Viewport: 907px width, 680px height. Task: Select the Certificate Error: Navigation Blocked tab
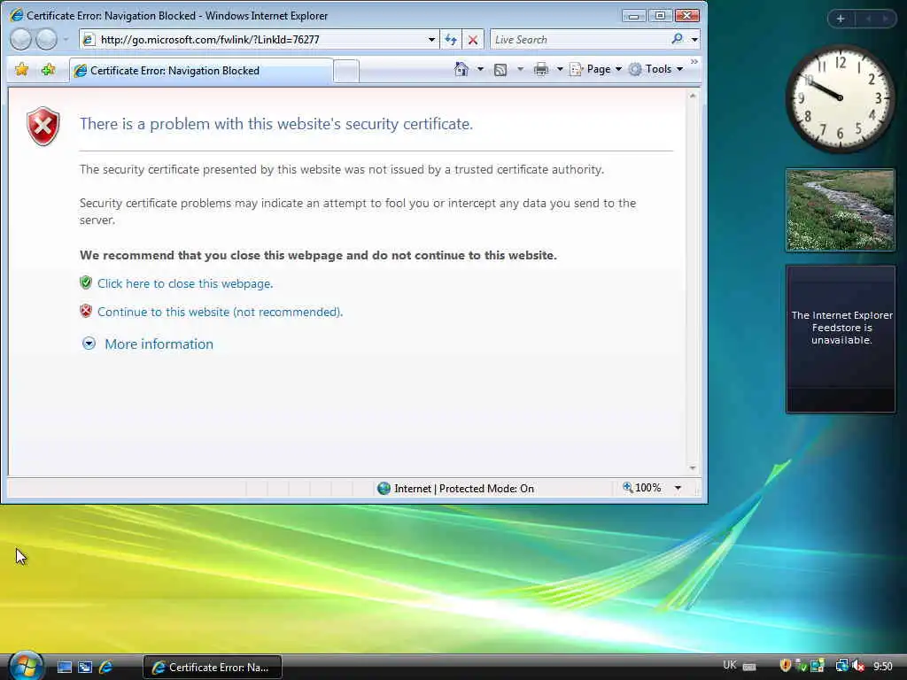click(201, 71)
